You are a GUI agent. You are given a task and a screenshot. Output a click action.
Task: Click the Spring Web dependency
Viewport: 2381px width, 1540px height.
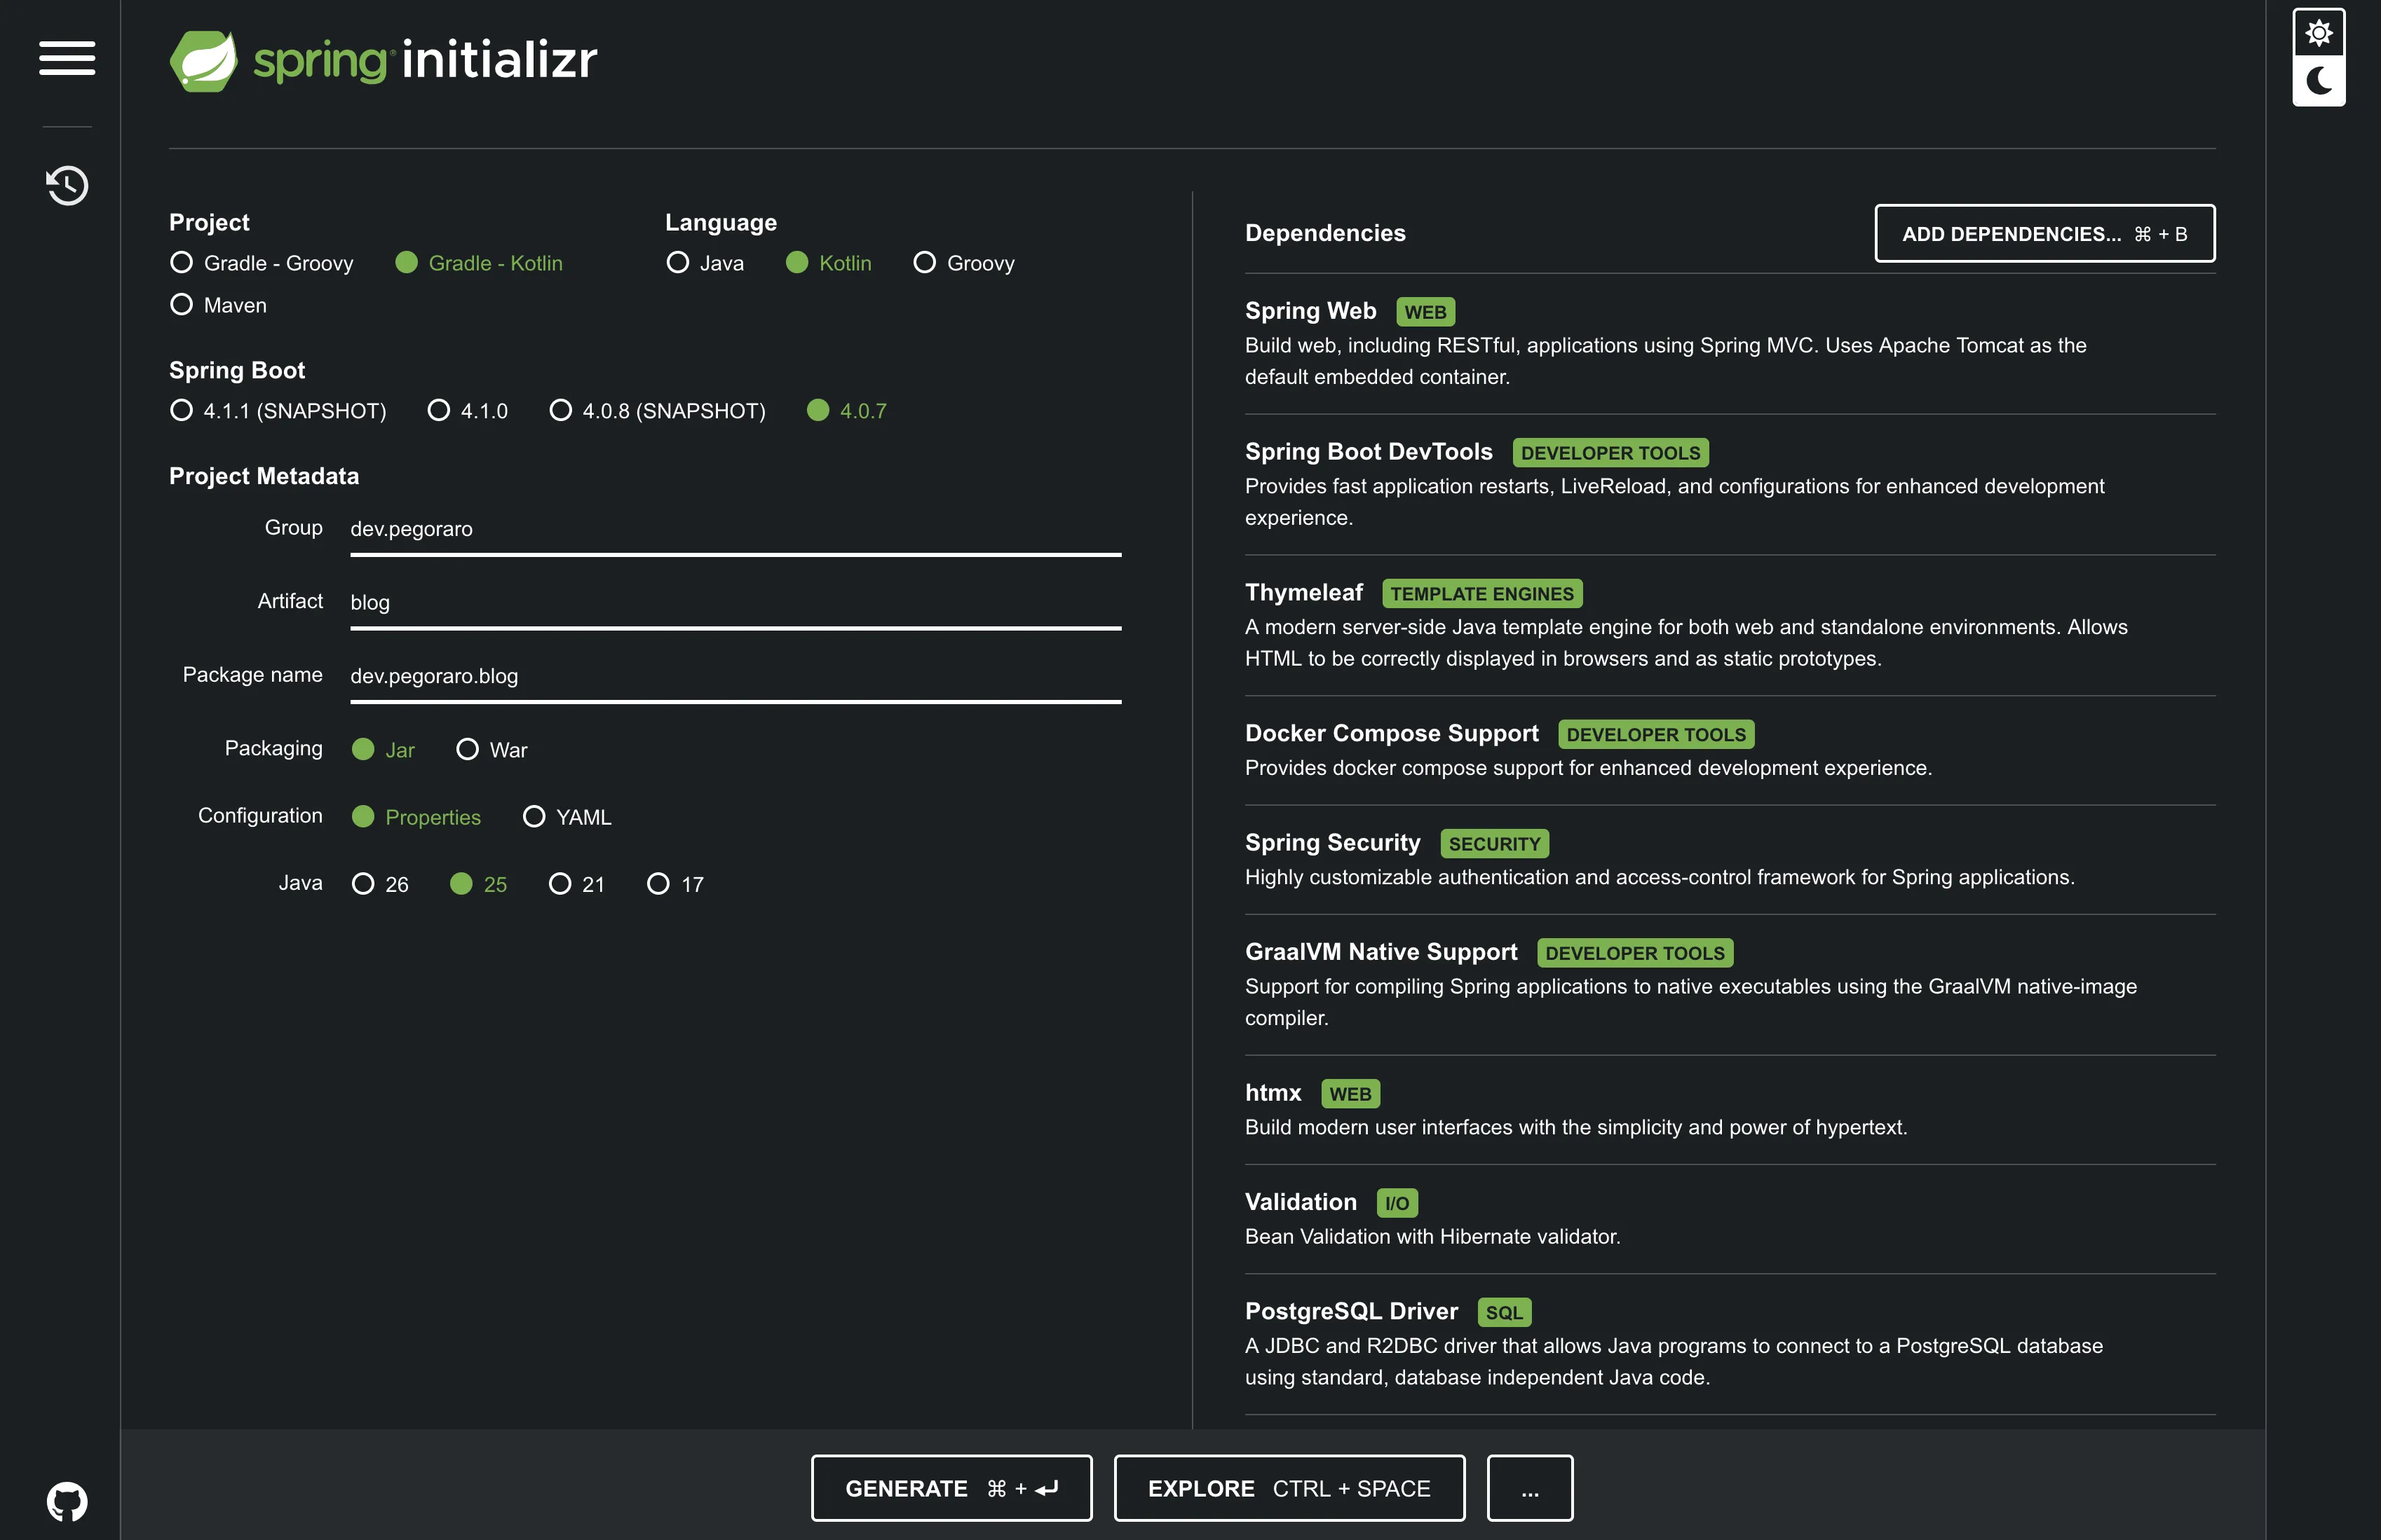pos(1730,343)
